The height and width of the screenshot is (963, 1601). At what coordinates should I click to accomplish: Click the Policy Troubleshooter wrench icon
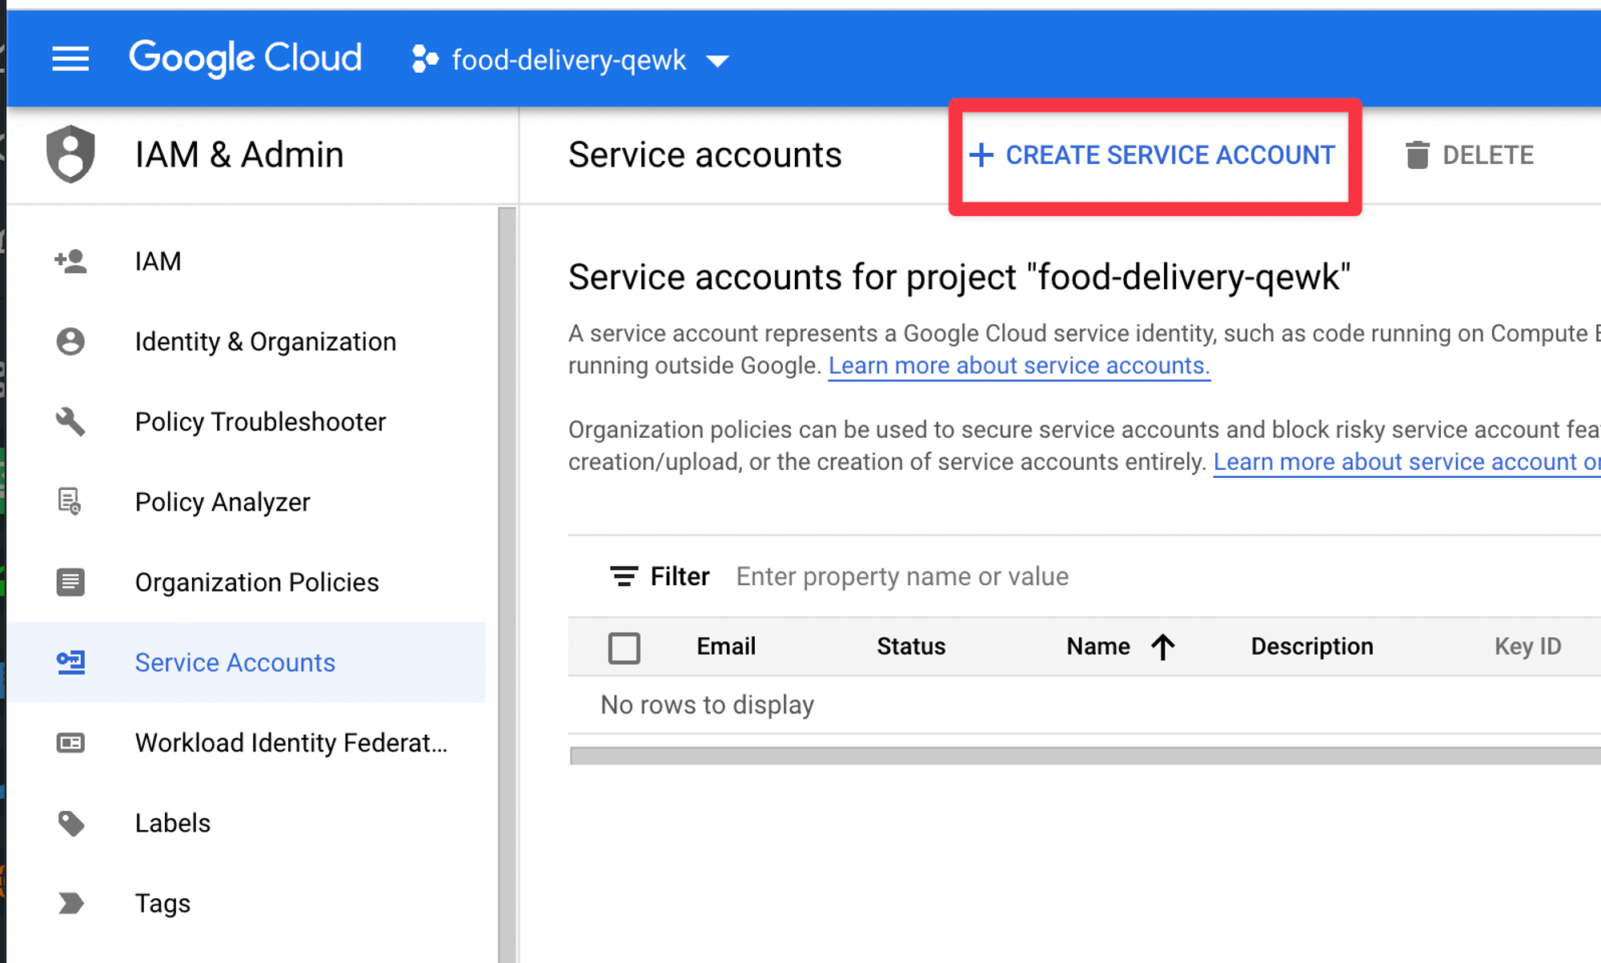[70, 422]
